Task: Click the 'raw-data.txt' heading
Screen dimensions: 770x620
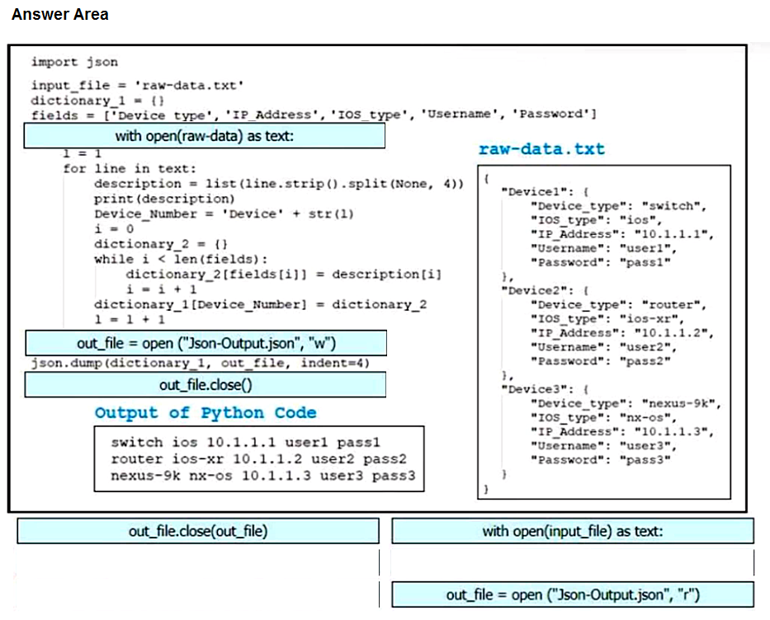Action: [x=541, y=148]
